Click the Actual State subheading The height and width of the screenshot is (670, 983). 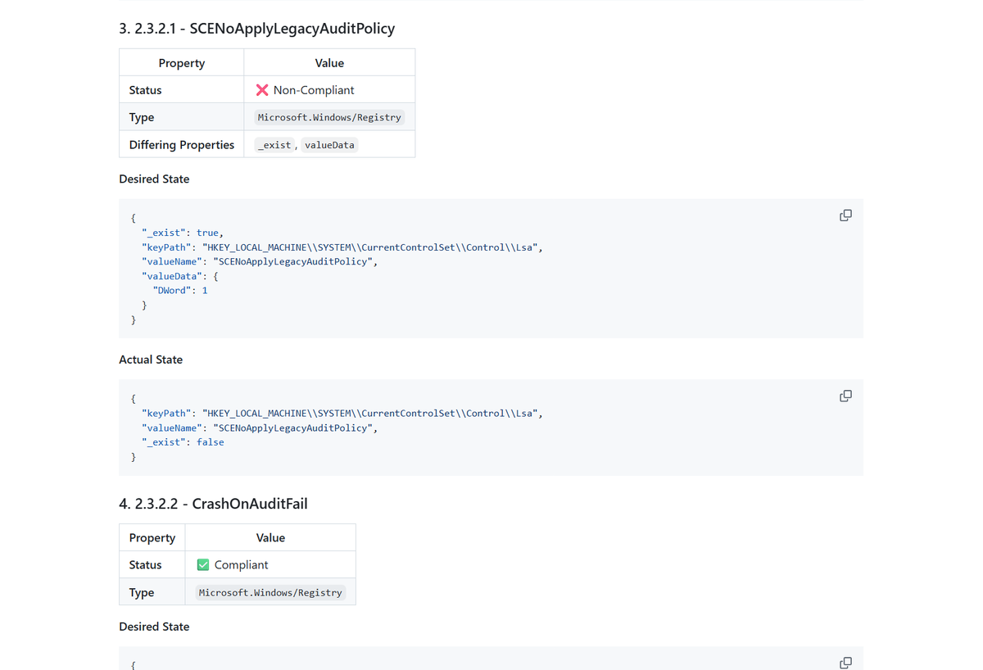tap(151, 360)
